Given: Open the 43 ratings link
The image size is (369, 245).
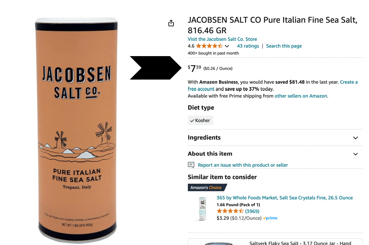Looking at the screenshot, I should (x=248, y=46).
